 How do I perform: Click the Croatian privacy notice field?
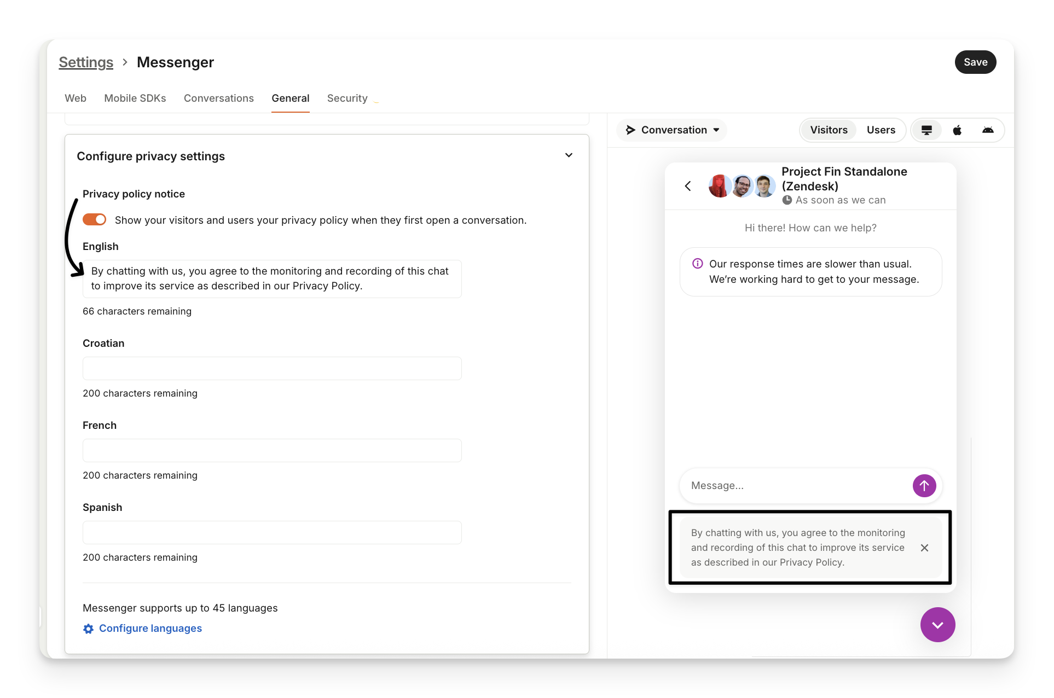click(272, 368)
